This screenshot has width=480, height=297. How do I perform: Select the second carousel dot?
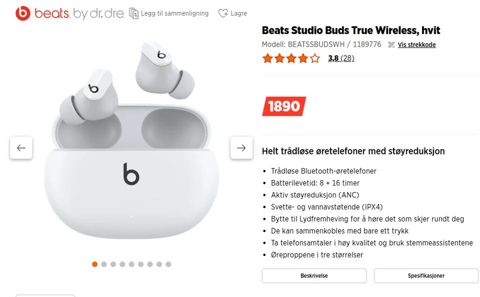tap(104, 264)
